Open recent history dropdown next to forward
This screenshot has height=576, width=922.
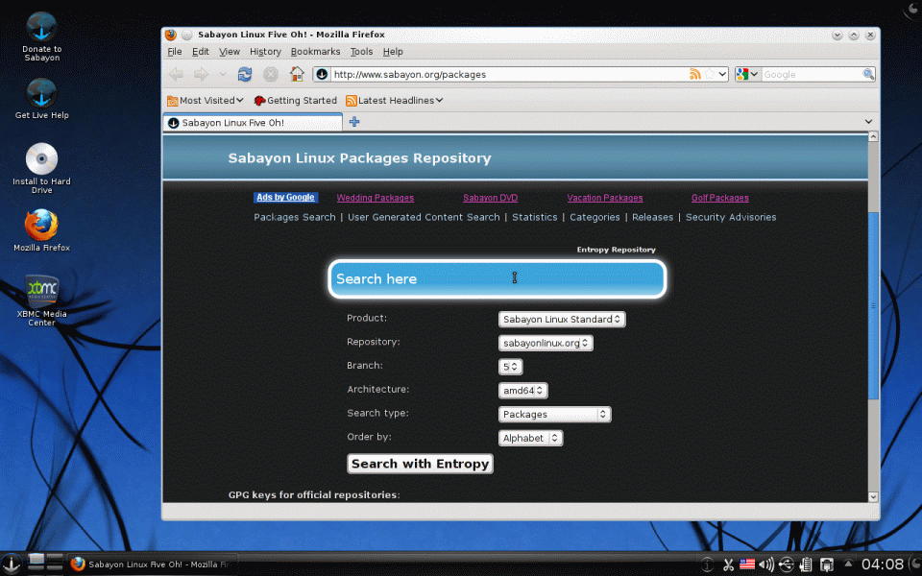pyautogui.click(x=222, y=75)
